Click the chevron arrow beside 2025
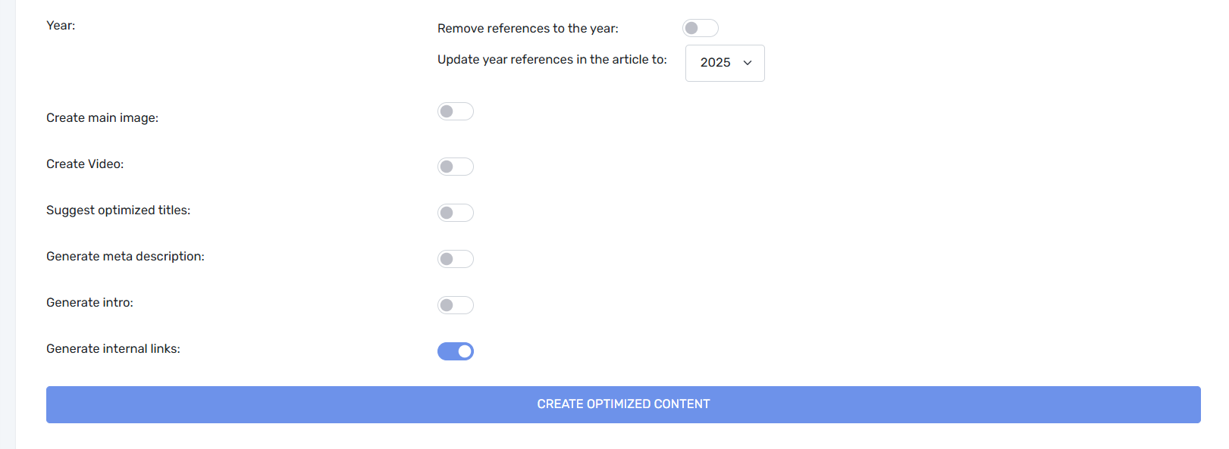1229x449 pixels. click(x=748, y=63)
